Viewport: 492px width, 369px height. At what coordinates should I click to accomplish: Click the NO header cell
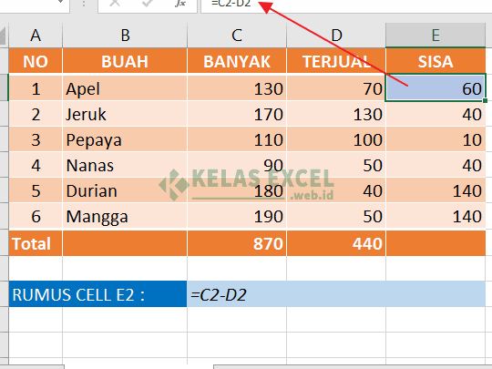click(x=36, y=60)
